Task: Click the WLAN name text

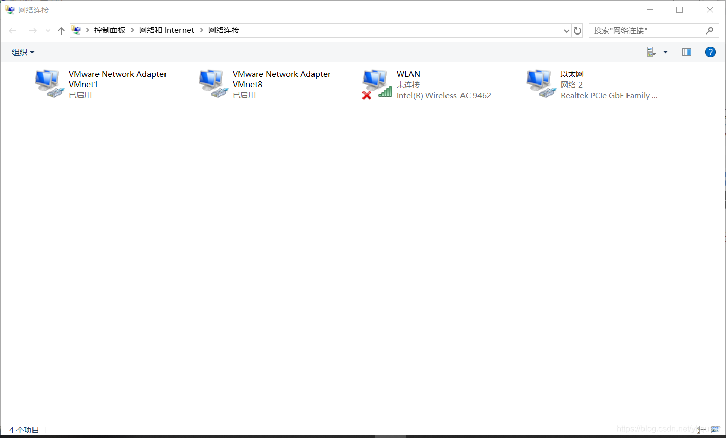Action: [x=408, y=74]
